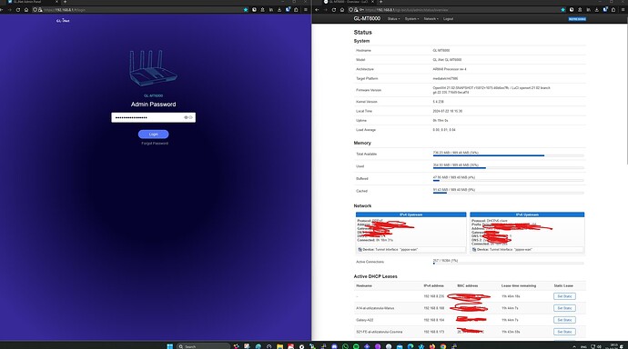Click Set Static for lease 192.168.8.235

[564, 296]
